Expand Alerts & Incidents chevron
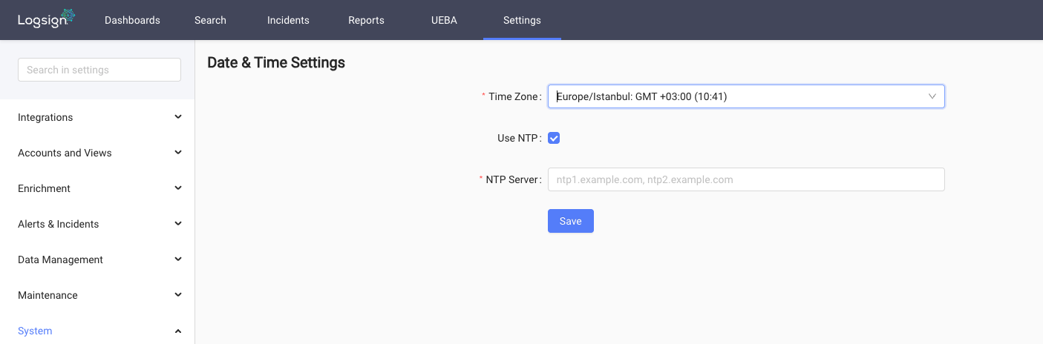Screen dimensions: 1043x344 178,224
